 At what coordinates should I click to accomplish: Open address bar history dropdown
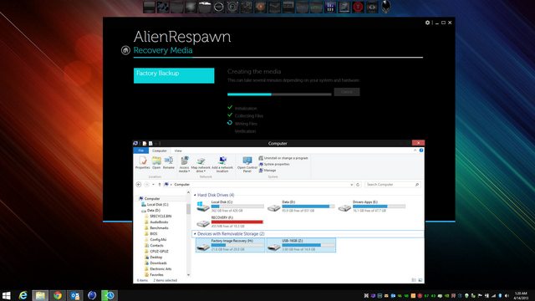click(x=351, y=185)
